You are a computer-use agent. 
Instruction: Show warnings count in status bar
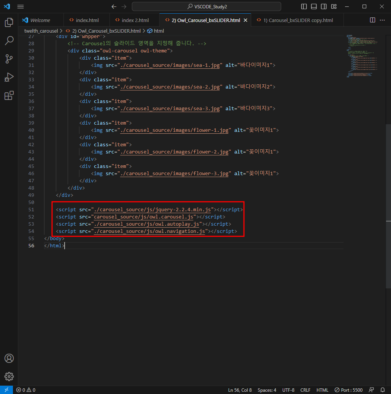pos(31,390)
